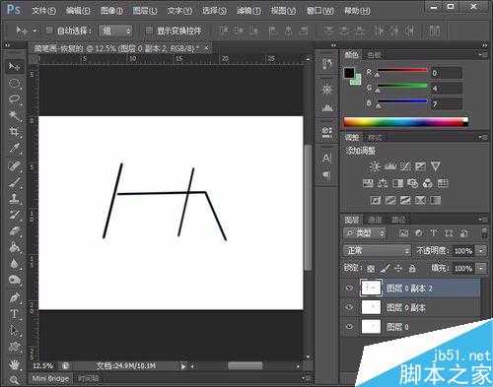Open the 正常 blend mode dropdown
493x387 pixels.
coord(377,251)
